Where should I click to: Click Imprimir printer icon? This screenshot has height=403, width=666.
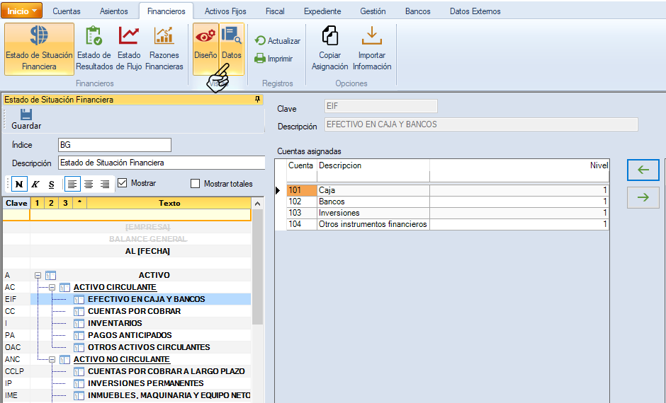[273, 59]
